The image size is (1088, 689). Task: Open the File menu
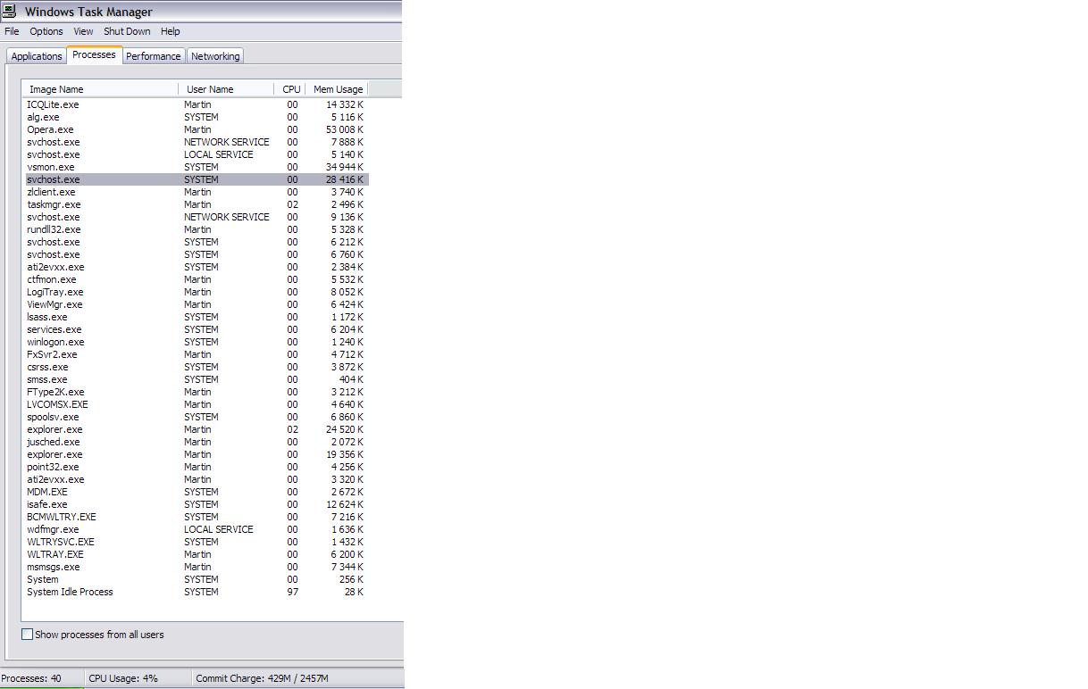pos(12,31)
